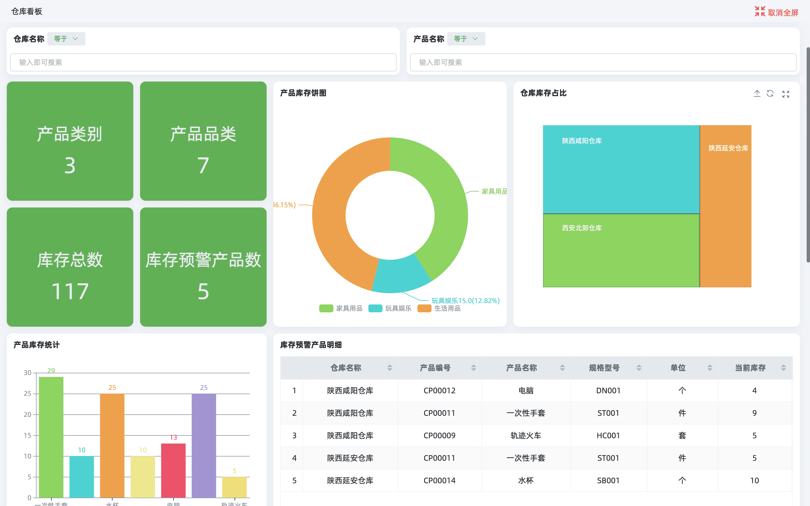Sort warning table by 仓库名称
This screenshot has width=810, height=506.
[389, 368]
